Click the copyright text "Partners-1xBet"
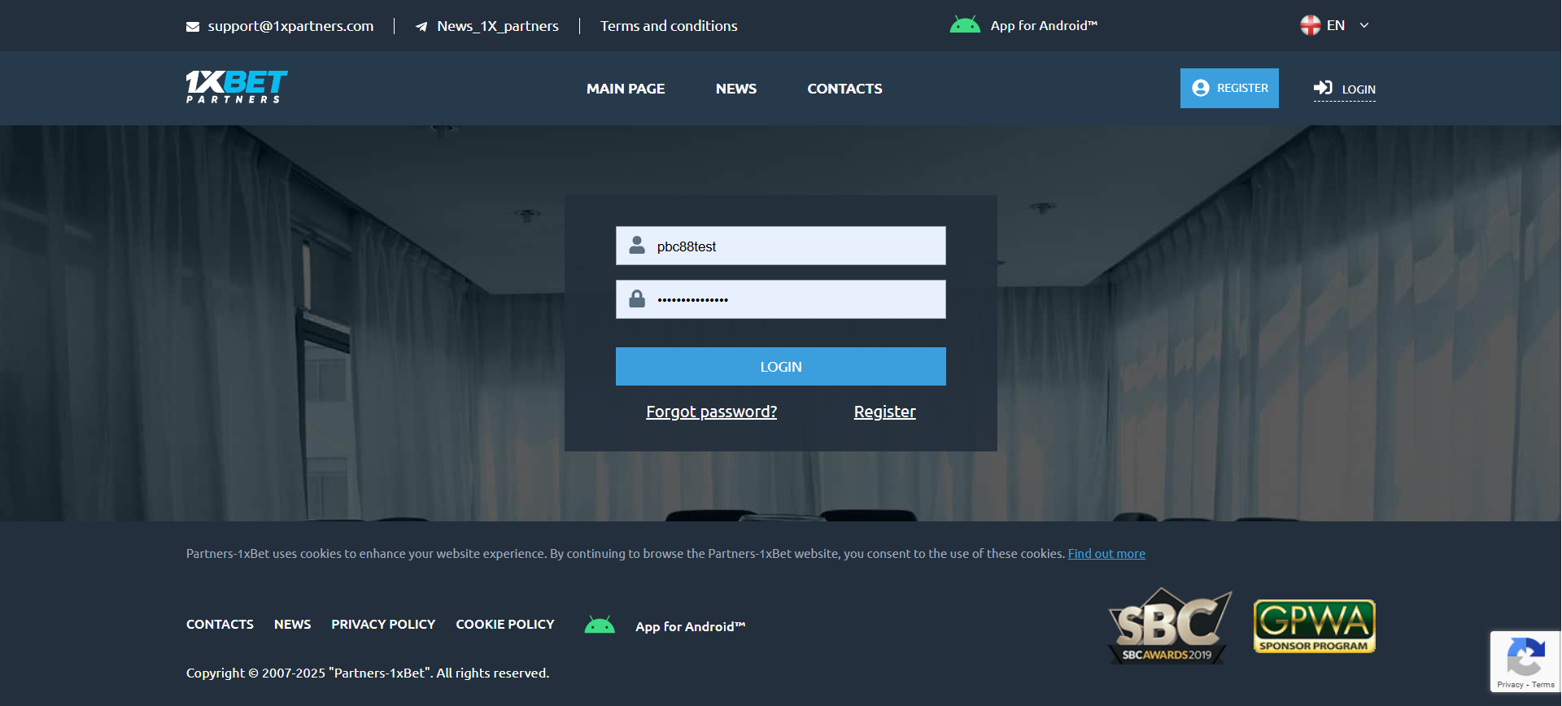1562x706 pixels. (x=380, y=673)
